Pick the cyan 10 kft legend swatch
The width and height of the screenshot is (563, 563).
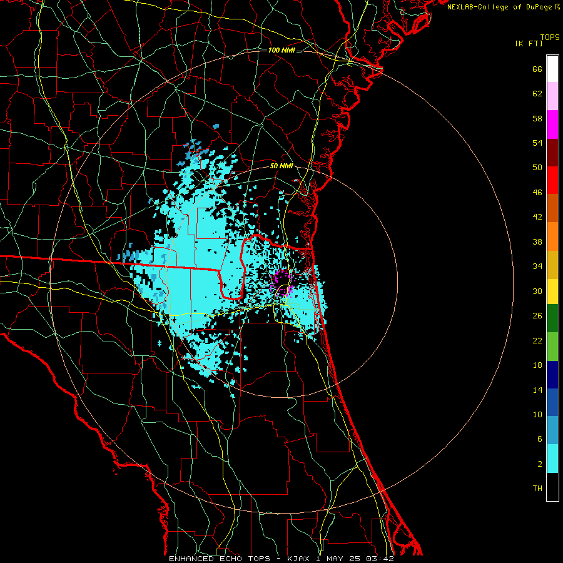point(552,459)
